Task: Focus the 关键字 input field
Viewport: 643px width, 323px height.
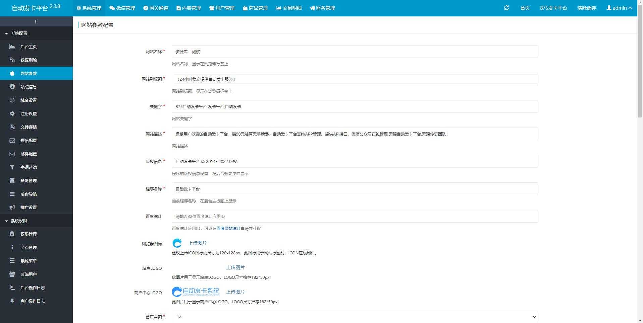Action: (355, 106)
